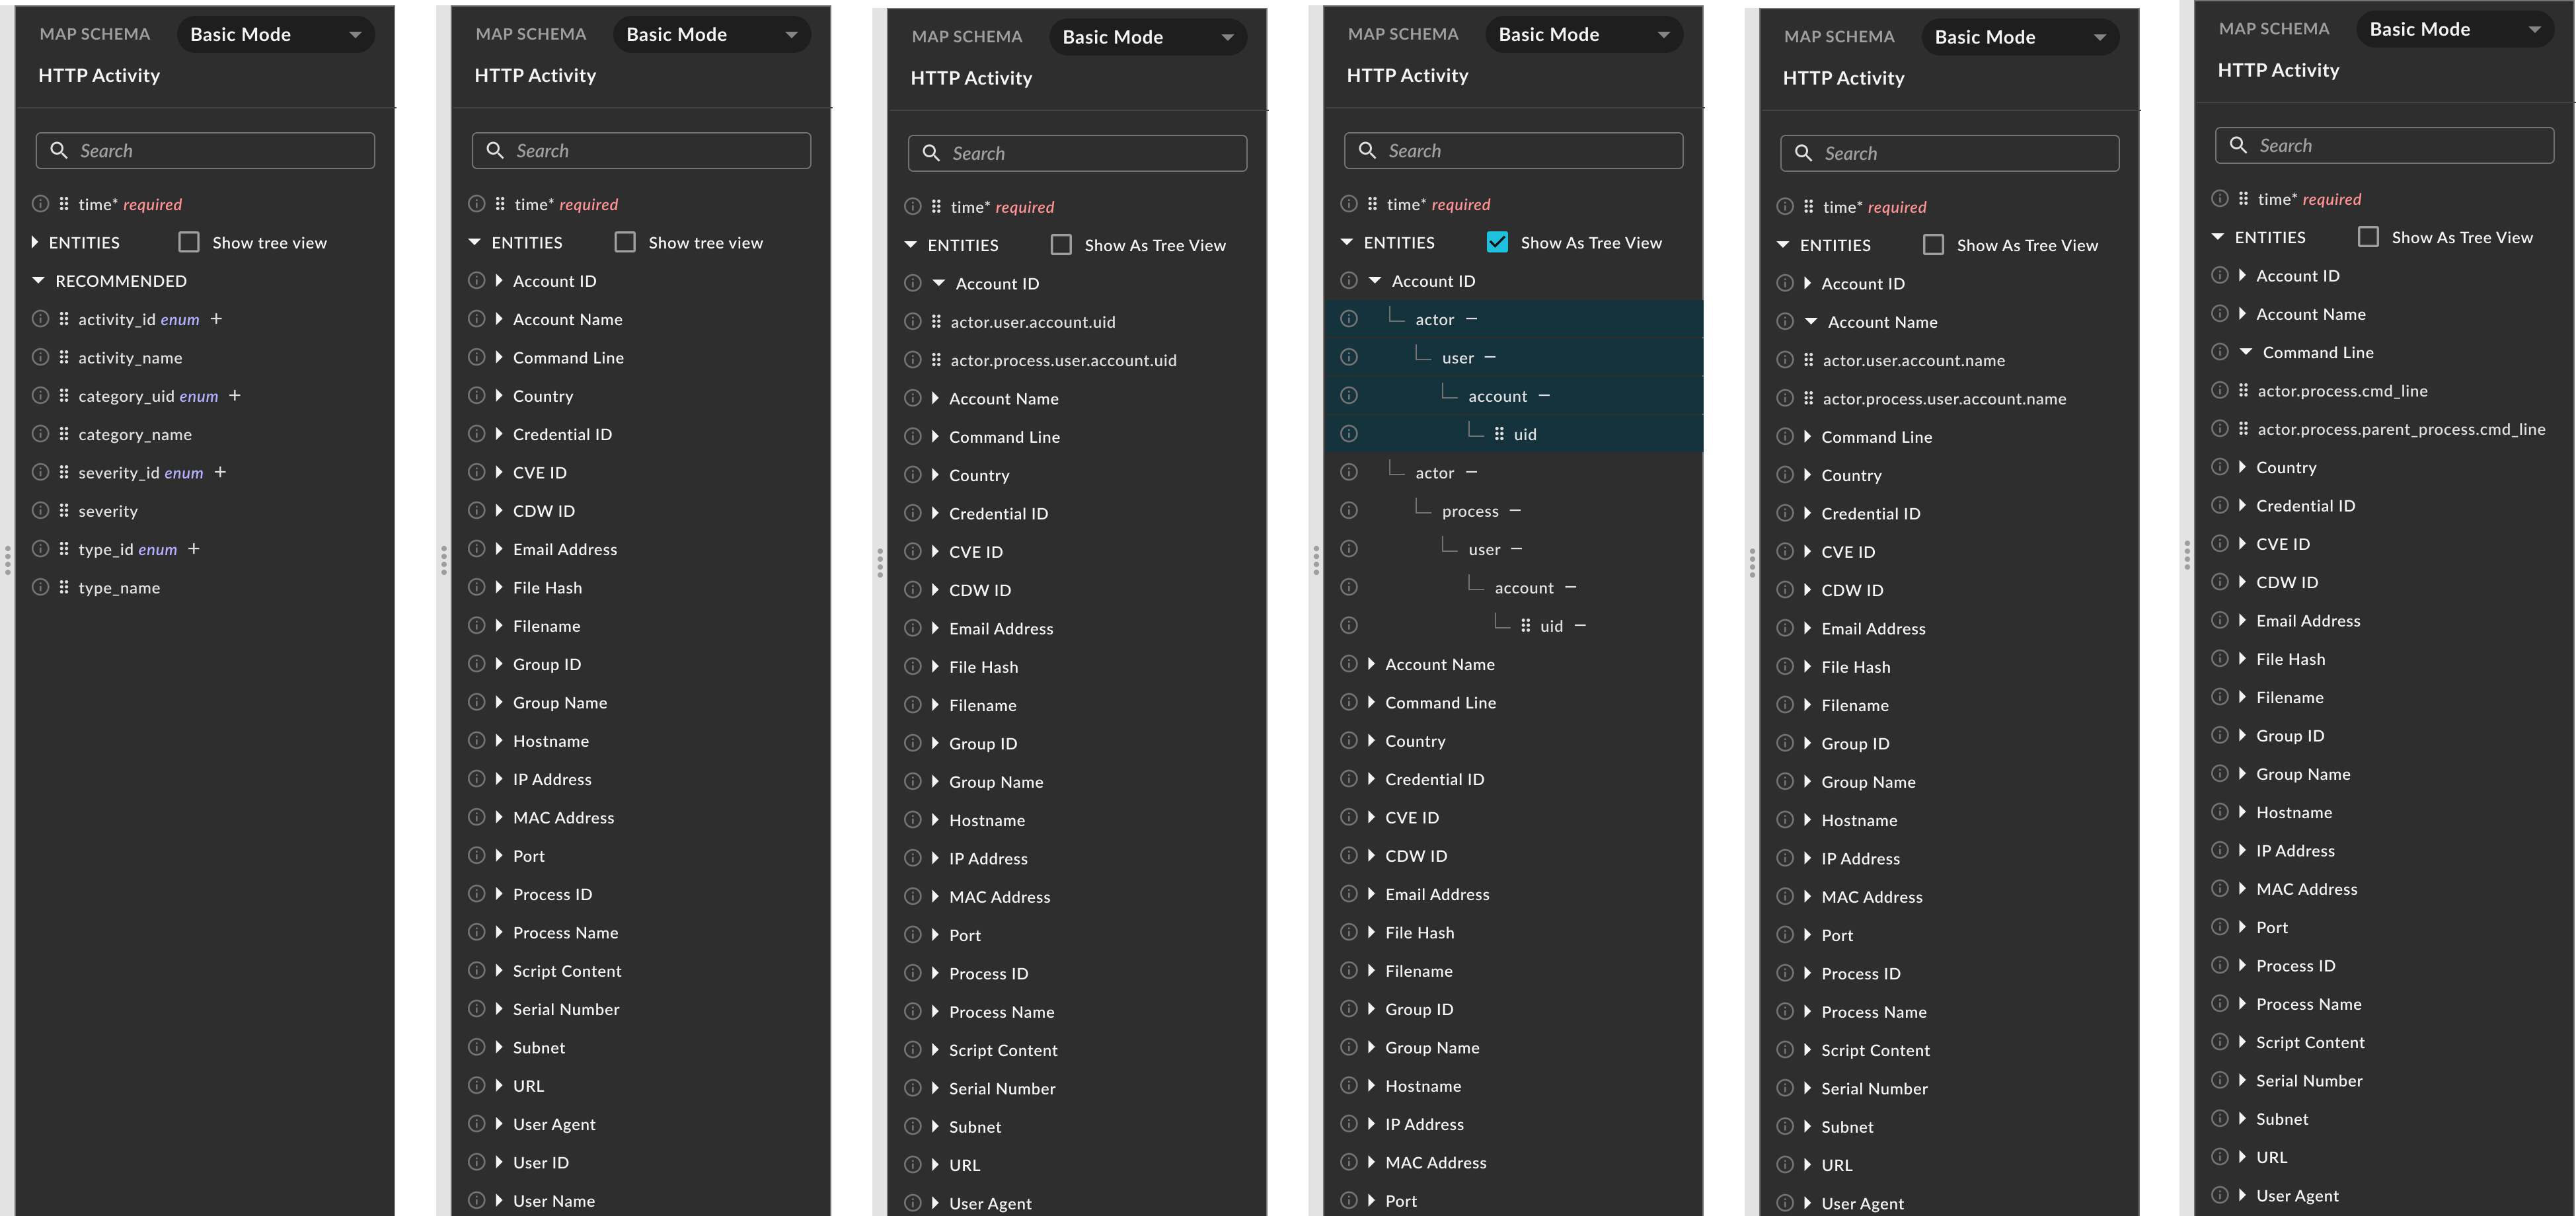The width and height of the screenshot is (2576, 1216).
Task: Click the drag handle of actor.user.account.name
Action: pos(1808,360)
